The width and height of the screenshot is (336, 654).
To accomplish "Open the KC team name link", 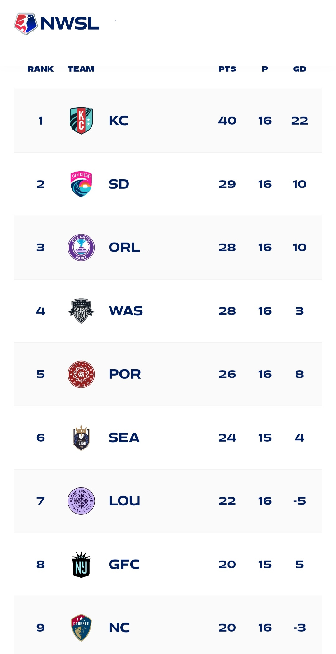I will 119,121.
